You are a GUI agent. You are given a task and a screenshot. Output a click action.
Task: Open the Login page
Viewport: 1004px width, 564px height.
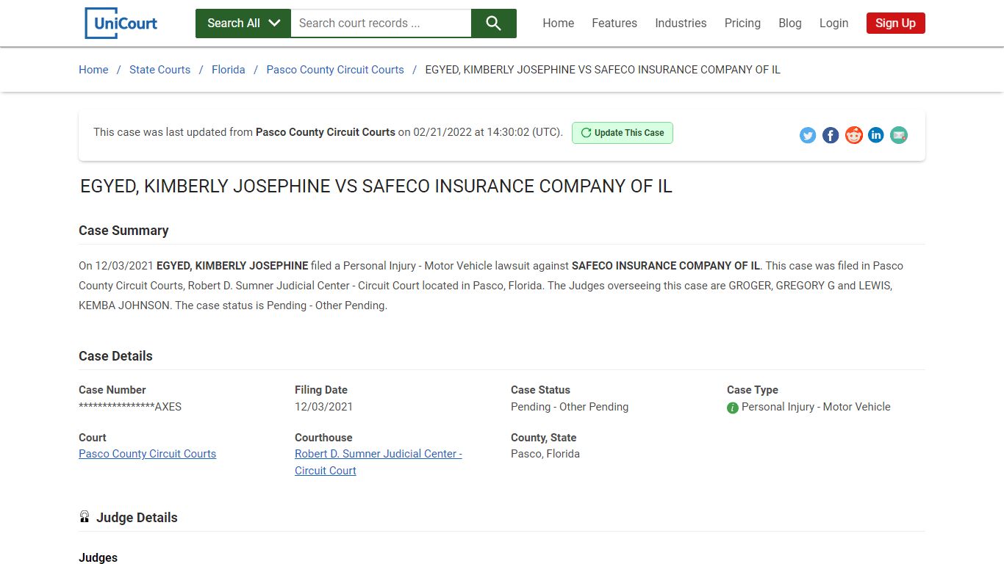pos(833,23)
